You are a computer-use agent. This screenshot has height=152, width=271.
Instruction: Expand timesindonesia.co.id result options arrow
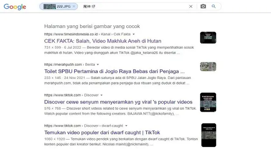[134, 34]
